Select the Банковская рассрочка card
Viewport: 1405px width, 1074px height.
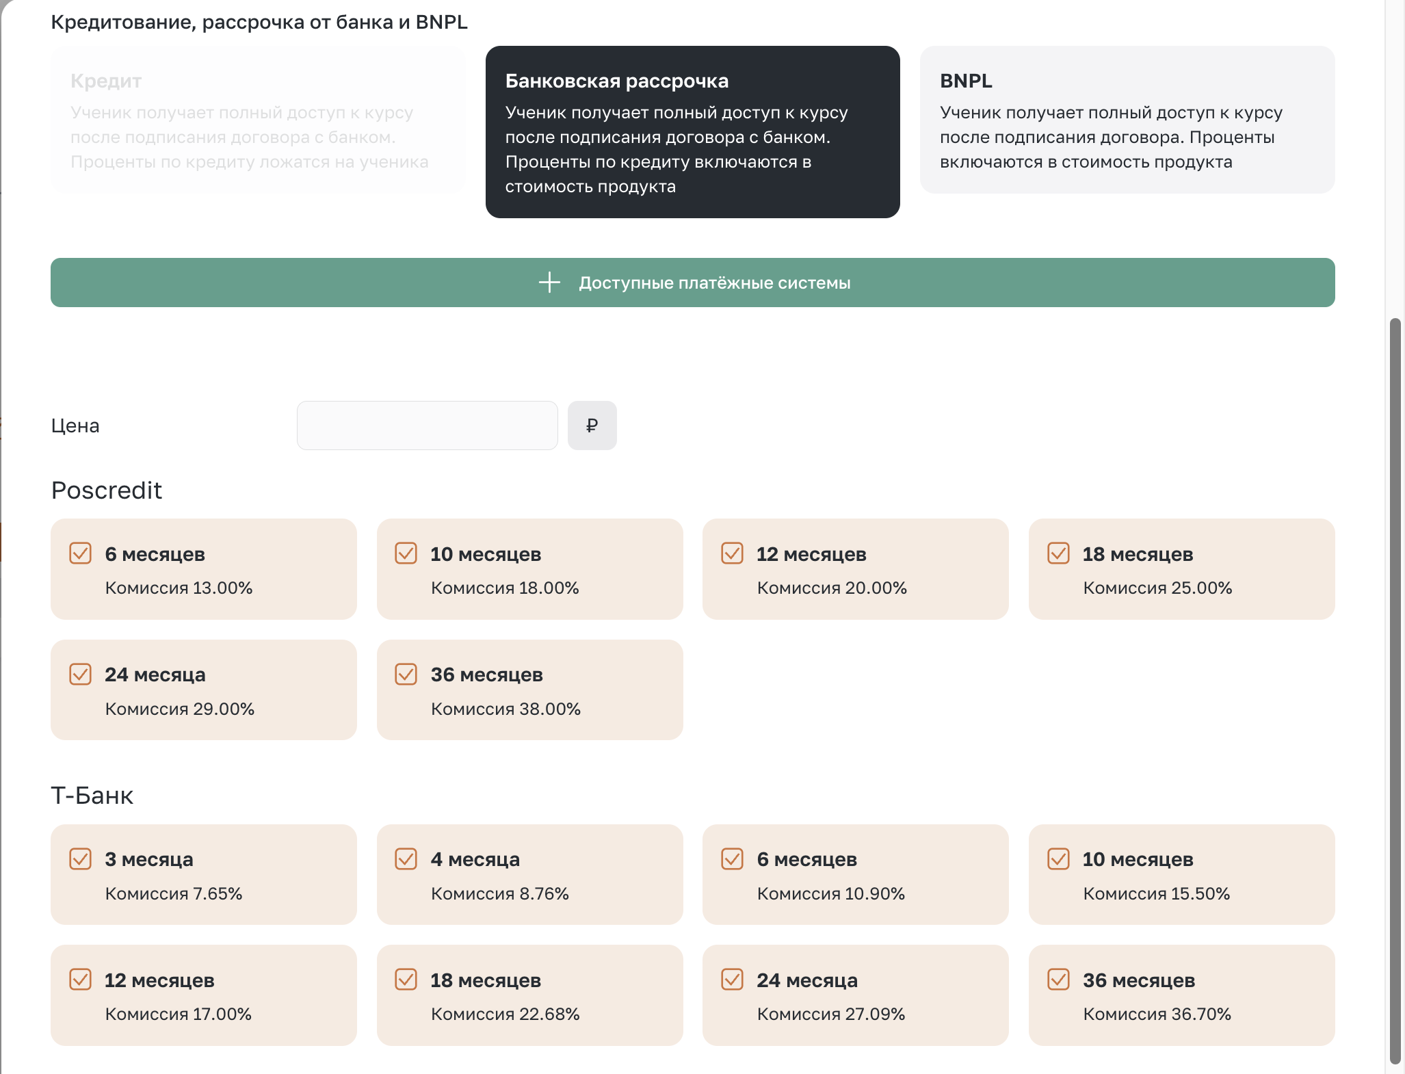[x=692, y=132]
